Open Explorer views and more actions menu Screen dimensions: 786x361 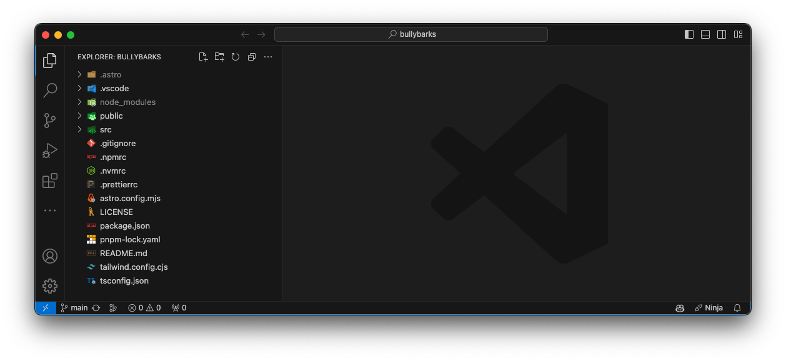[x=268, y=57]
